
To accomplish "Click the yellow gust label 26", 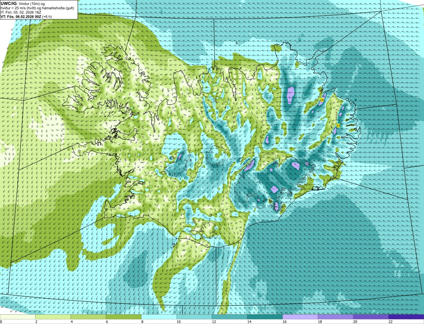I will 322,99.
